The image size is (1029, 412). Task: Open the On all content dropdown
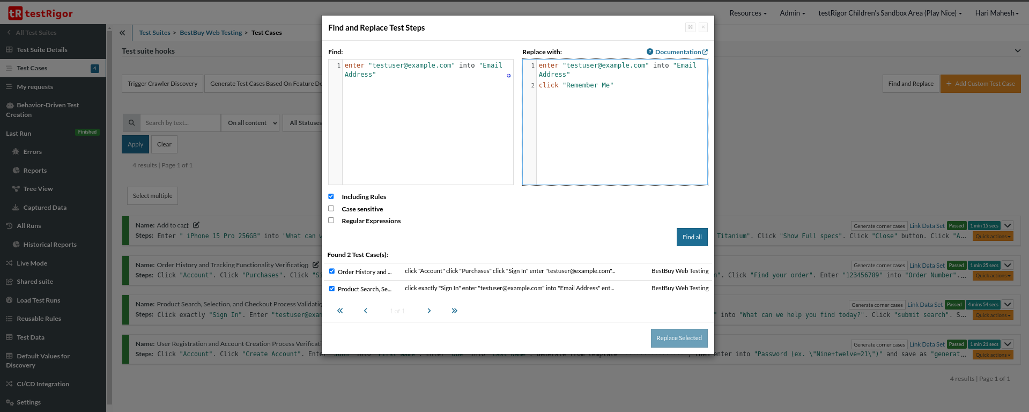(x=252, y=123)
